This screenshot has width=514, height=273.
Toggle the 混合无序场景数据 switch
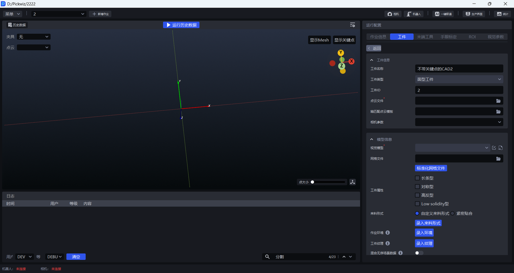419,253
